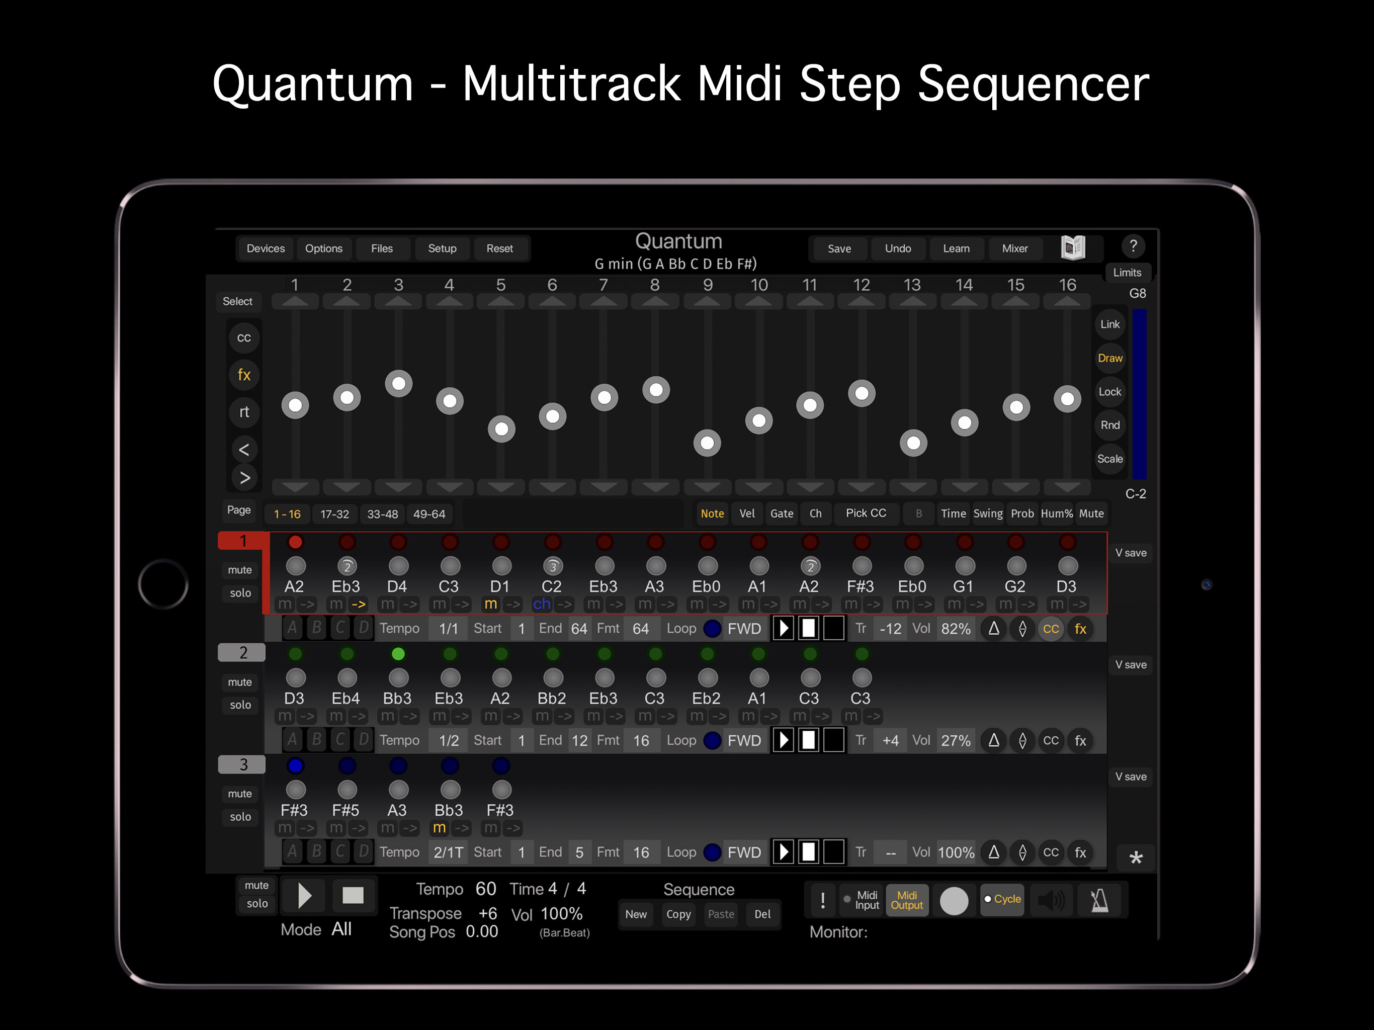
Task: Click the left arrow shift button
Action: (x=244, y=449)
